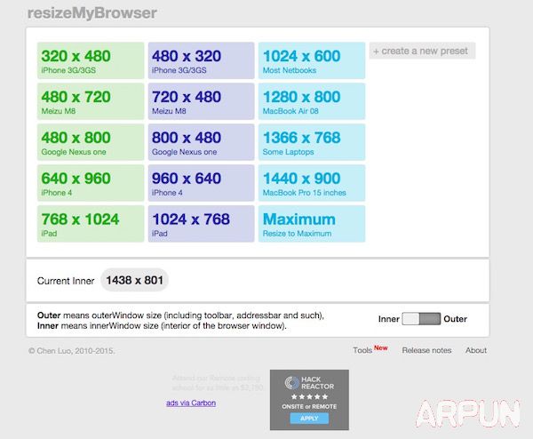Click the ads via Carbon link
Screen dimensions: 533x439
pos(190,403)
